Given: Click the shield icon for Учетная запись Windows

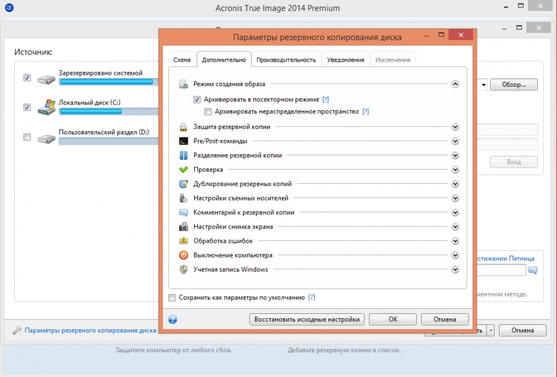Looking at the screenshot, I should click(183, 269).
